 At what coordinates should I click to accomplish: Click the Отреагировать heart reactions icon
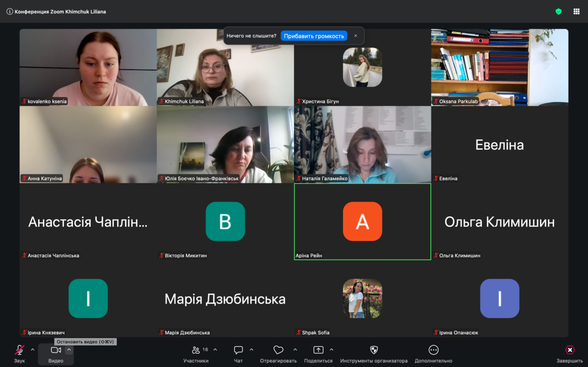tap(278, 354)
